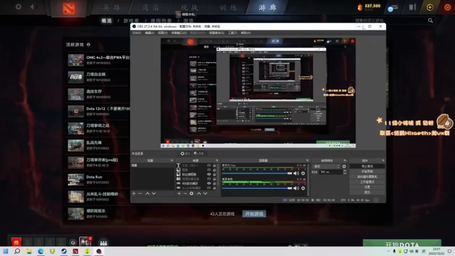This screenshot has width=455, height=256.
Task: Click the red power quit icon
Action: pos(448,7)
